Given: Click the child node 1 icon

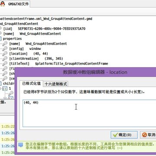Looking at the screenshot, I should tap(5, 88).
